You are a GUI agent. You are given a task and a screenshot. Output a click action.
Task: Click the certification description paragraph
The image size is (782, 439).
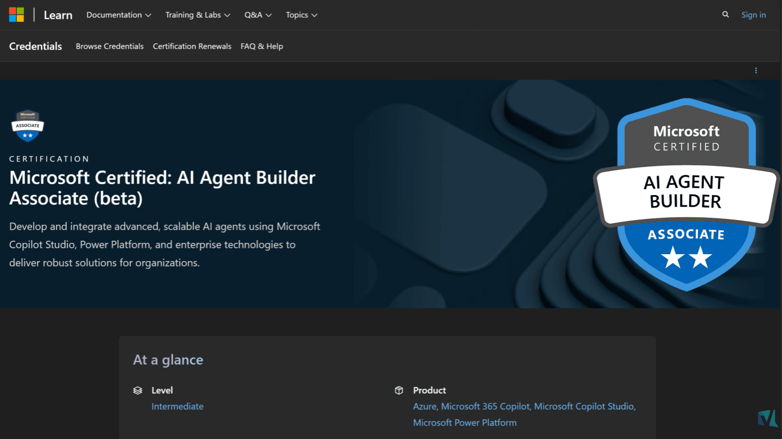coord(165,244)
